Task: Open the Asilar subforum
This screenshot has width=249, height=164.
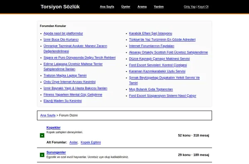Action: (73, 142)
